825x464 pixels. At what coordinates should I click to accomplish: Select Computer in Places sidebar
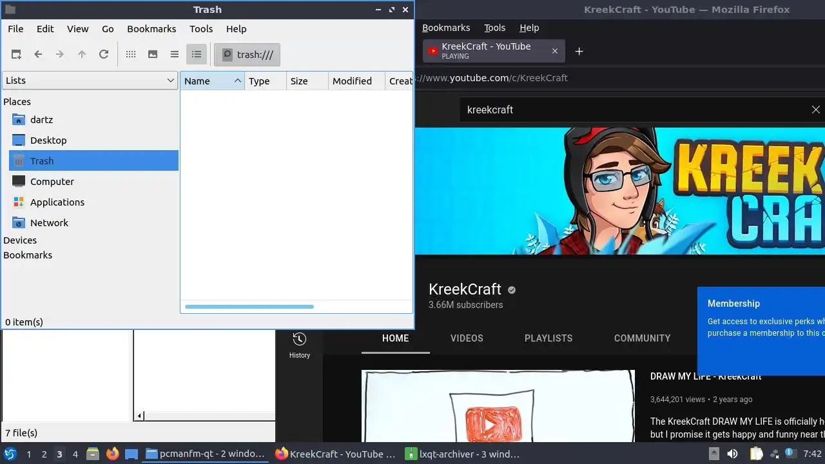click(93, 182)
